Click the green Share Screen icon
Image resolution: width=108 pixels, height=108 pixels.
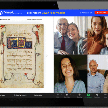(x=88, y=95)
